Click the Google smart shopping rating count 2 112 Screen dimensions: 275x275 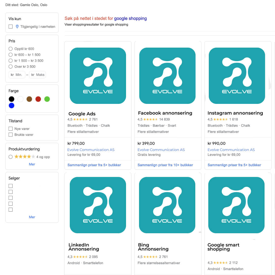(x=233, y=263)
